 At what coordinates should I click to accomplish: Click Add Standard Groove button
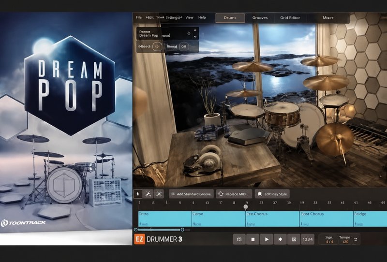(192, 194)
